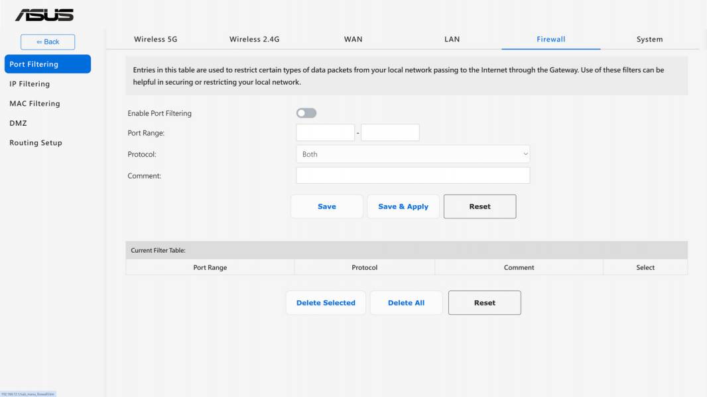Switch to the Wireless 5G tab
This screenshot has height=397, width=707.
pyautogui.click(x=156, y=39)
